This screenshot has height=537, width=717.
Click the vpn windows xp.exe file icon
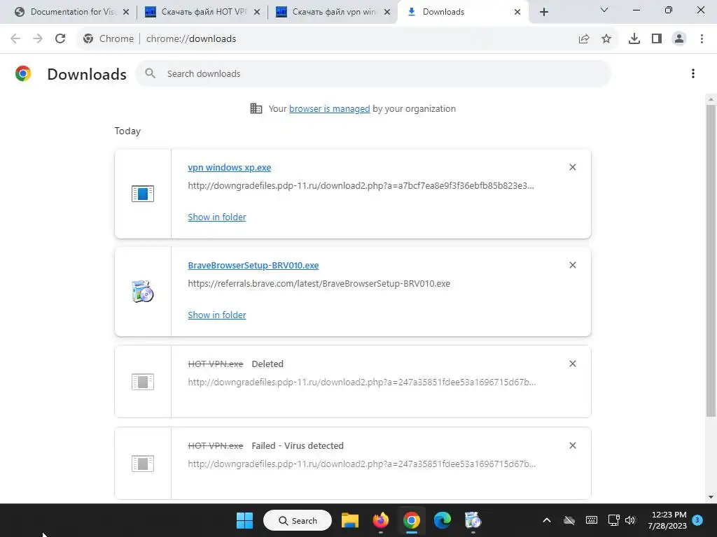pos(143,194)
